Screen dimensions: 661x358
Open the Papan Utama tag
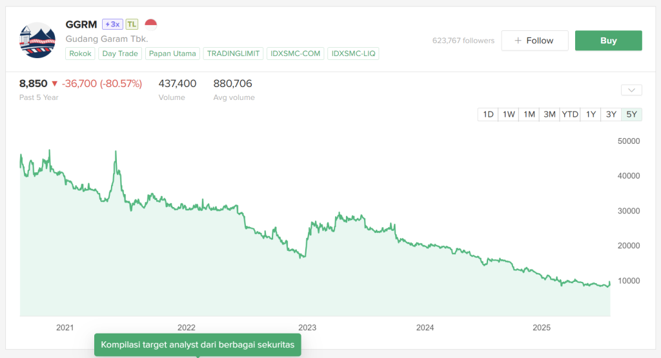172,54
